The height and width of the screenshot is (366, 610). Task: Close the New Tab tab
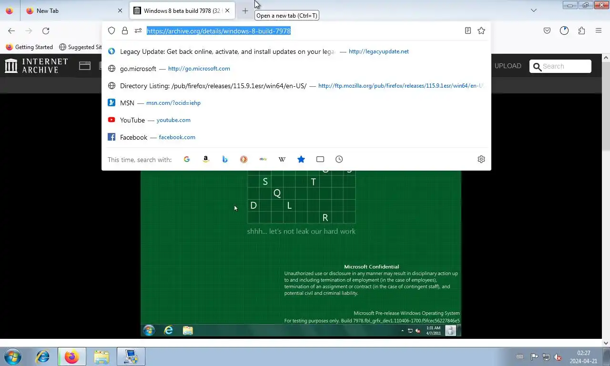(x=120, y=10)
